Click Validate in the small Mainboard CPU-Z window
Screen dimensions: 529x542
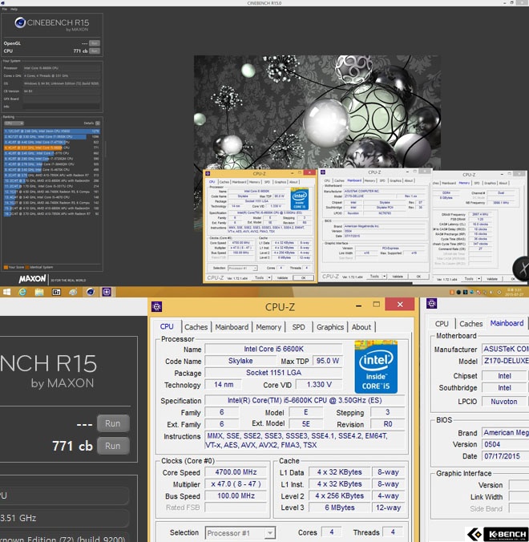pos(398,276)
